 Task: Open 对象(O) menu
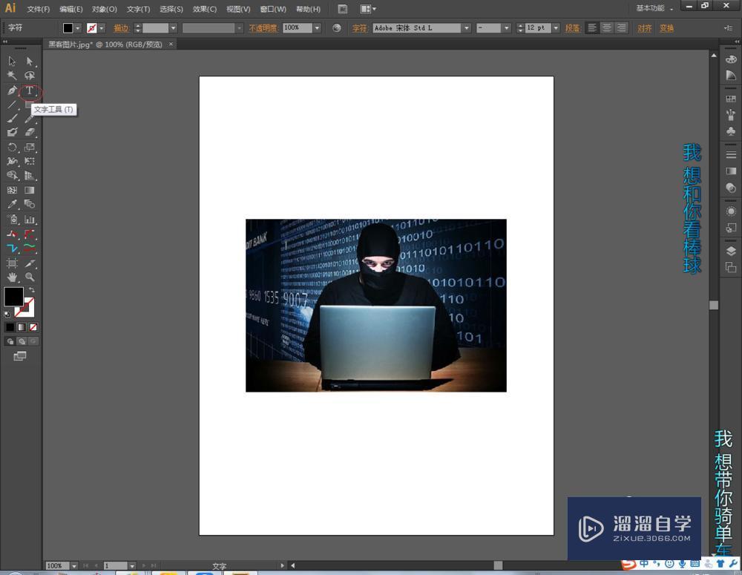pyautogui.click(x=105, y=10)
